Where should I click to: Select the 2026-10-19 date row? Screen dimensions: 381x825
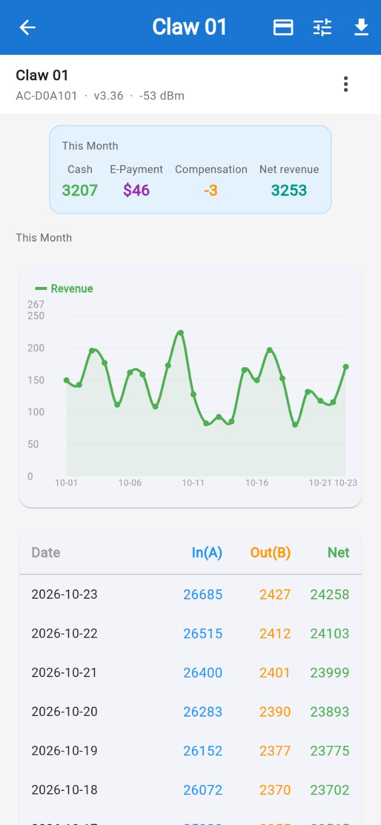[x=190, y=751]
